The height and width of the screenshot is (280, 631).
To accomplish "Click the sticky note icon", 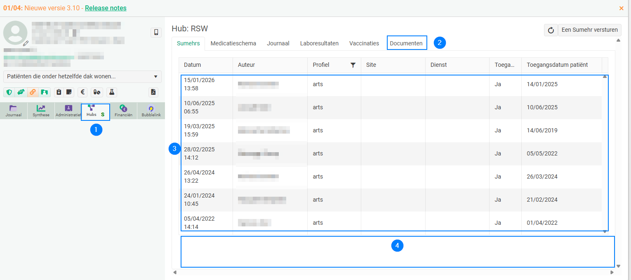I will click(x=69, y=92).
